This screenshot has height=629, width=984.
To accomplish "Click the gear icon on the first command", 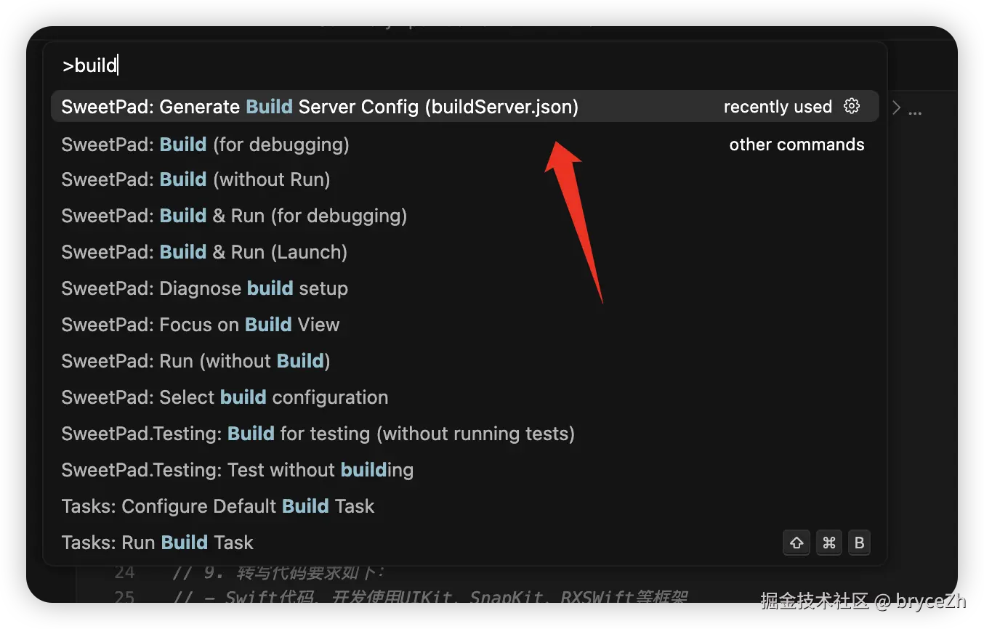I will point(852,106).
